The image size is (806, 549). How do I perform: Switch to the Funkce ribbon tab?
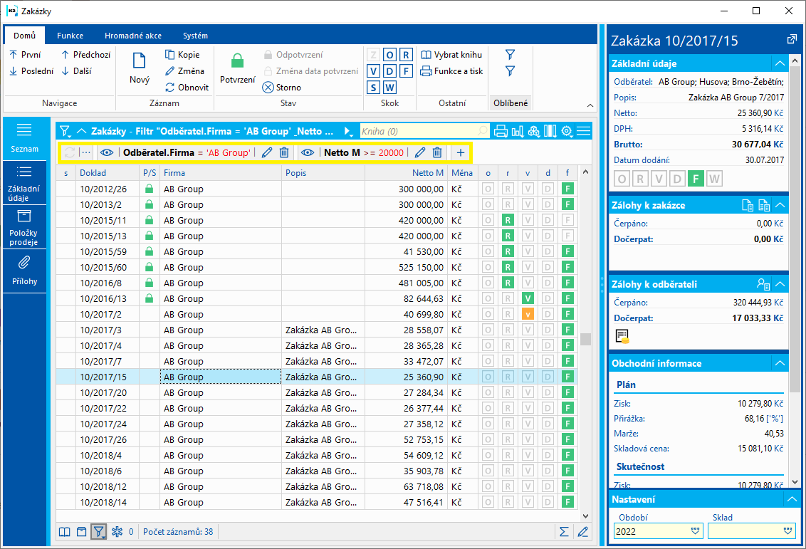(70, 36)
